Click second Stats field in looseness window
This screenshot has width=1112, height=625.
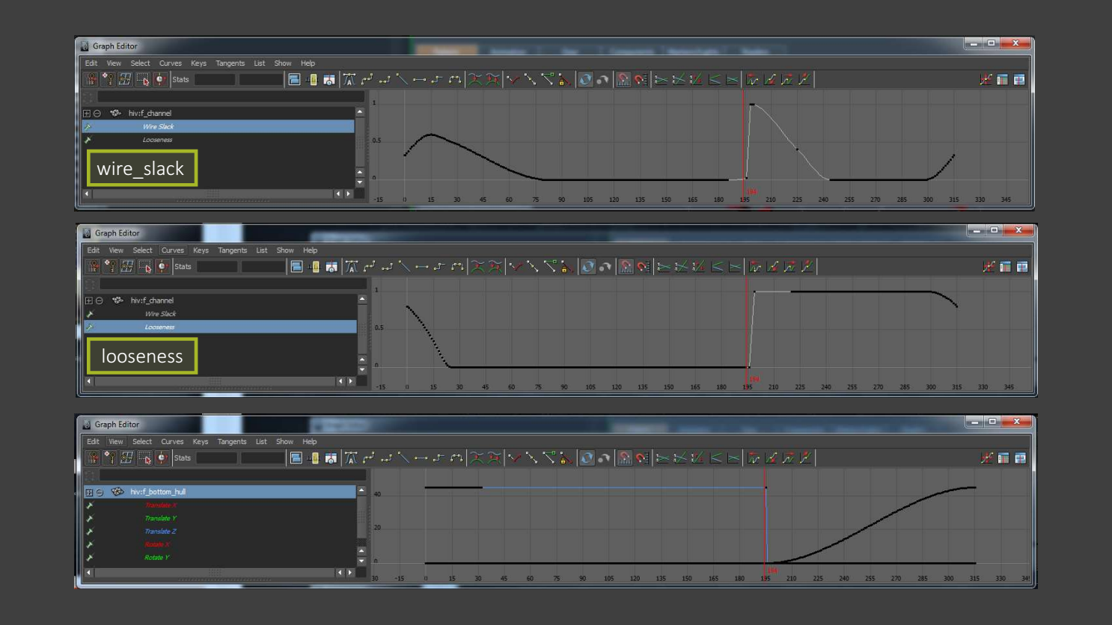pyautogui.click(x=263, y=266)
